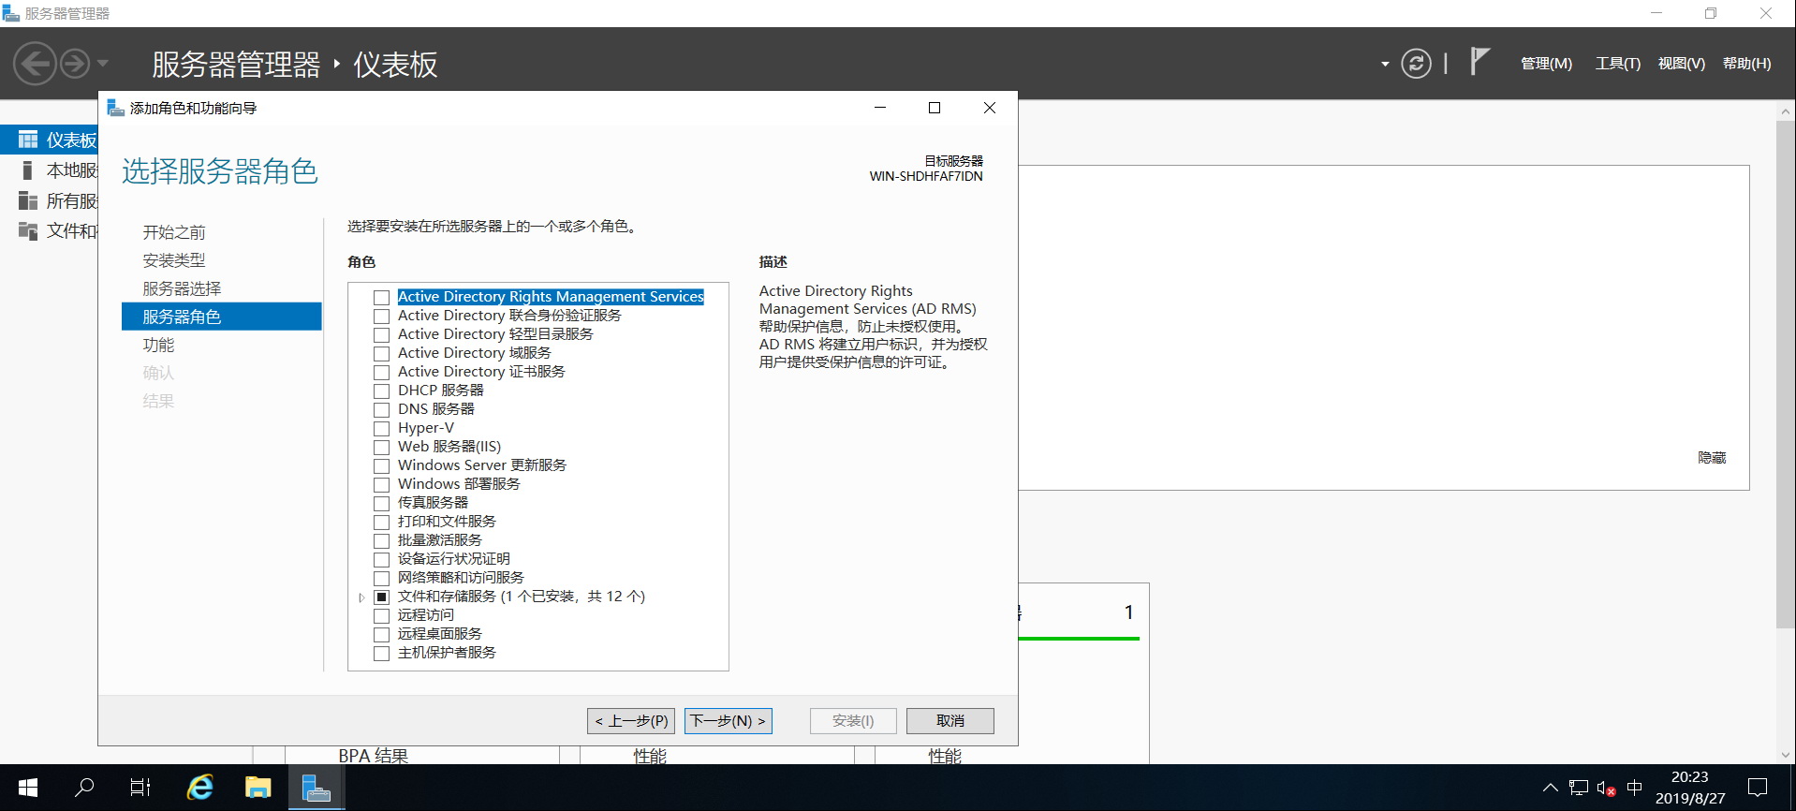Open navigation history dropdown beside forward arrow
1796x811 pixels.
click(x=103, y=64)
